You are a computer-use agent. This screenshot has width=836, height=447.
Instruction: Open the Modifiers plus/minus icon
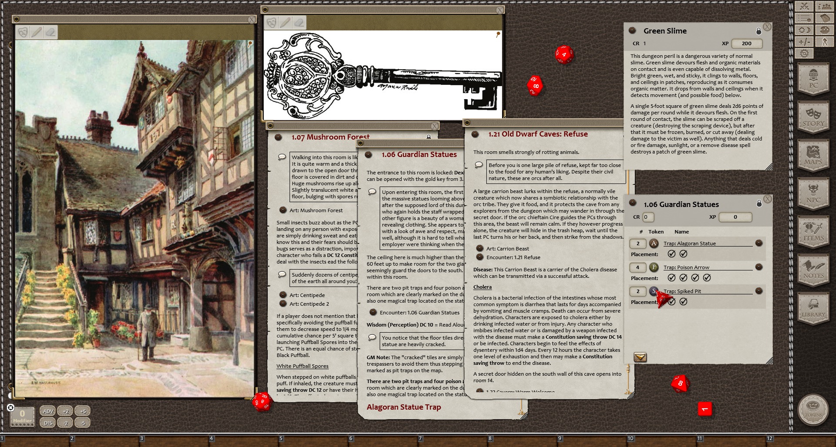[804, 42]
